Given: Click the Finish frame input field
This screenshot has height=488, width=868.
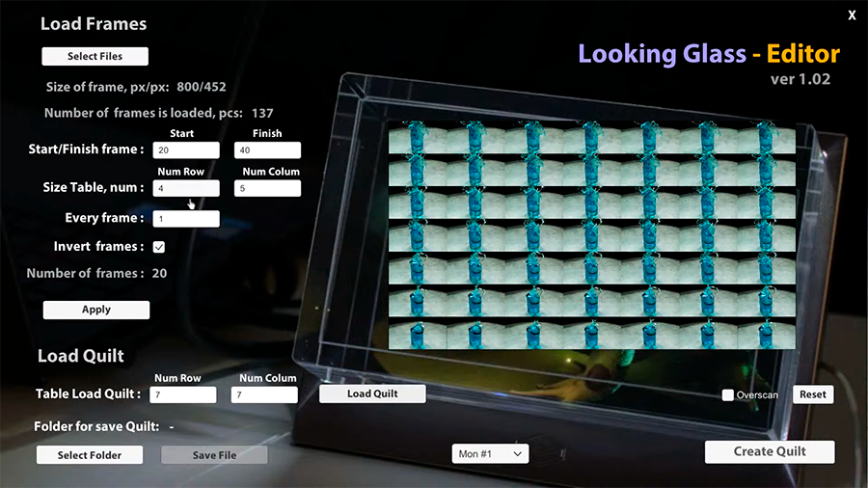Looking at the screenshot, I should point(267,150).
